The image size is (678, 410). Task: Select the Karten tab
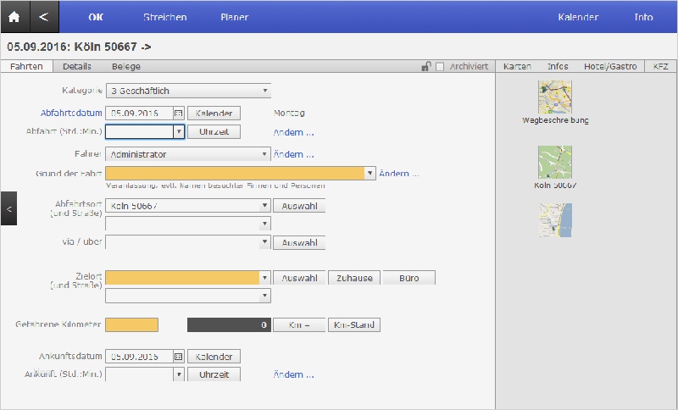pyautogui.click(x=517, y=66)
